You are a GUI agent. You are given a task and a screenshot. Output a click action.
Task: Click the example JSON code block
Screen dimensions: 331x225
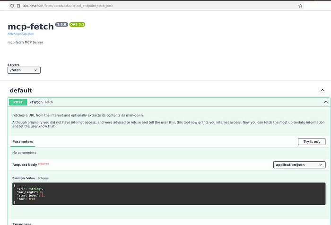click(x=169, y=194)
